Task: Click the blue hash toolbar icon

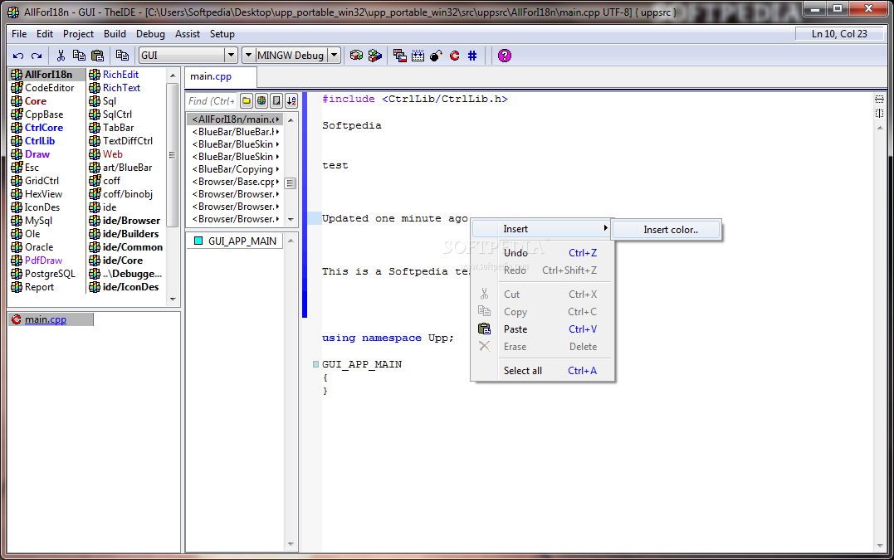Action: pyautogui.click(x=472, y=56)
